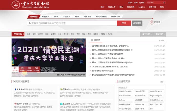Open the 帮助 nav item
Screen dimensions: 177x111
click(162, 7)
